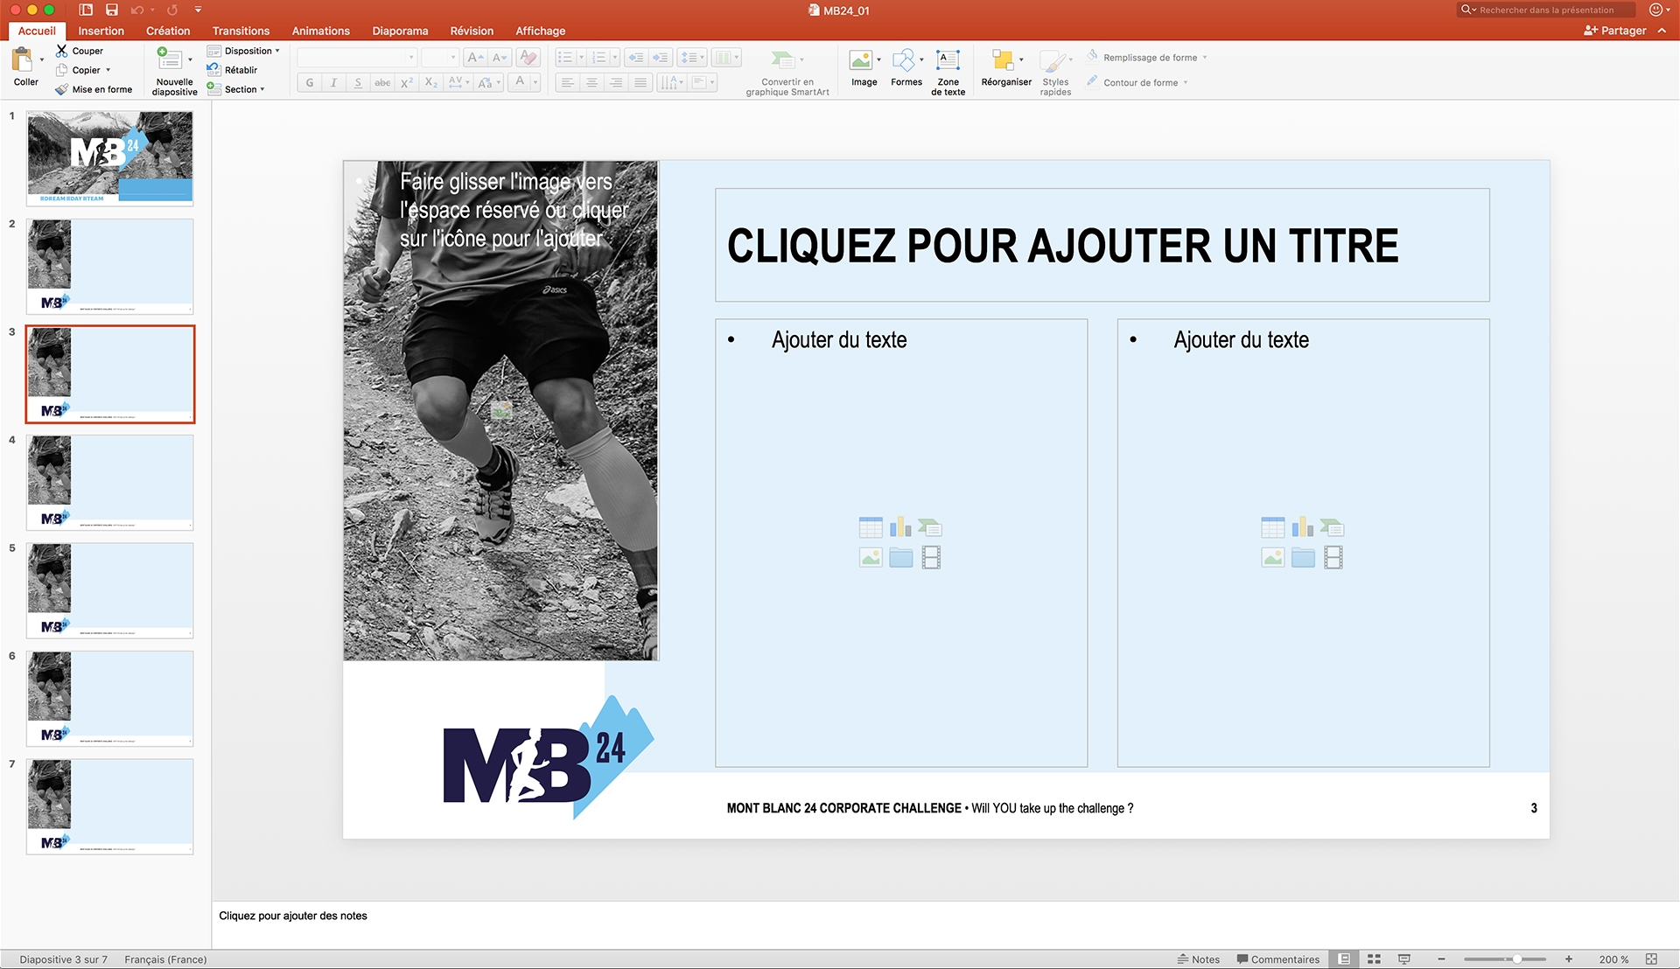Click the decrease indent icon
This screenshot has height=969, width=1680.
[x=636, y=58]
